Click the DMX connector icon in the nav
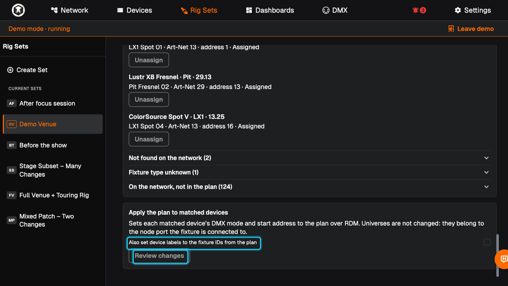Screen dimensions: 508x286 pos(326,10)
